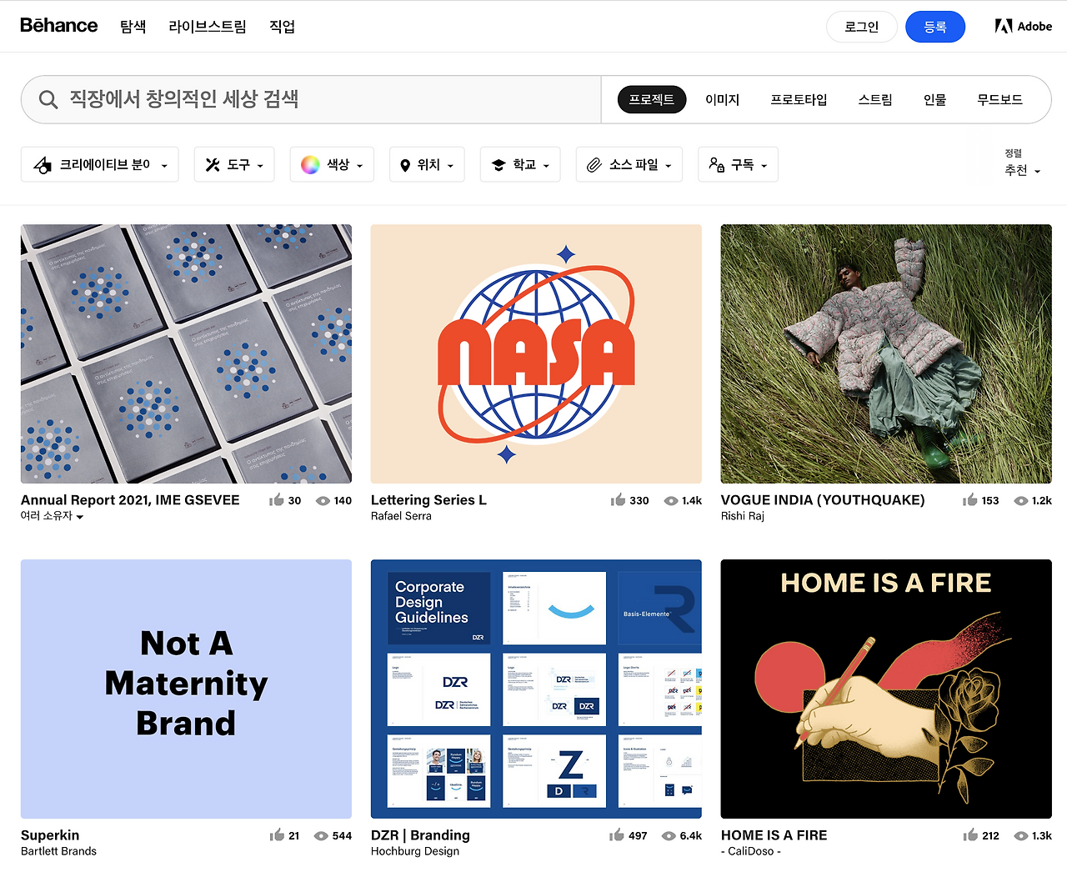Image resolution: width=1067 pixels, height=877 pixels.
Task: Click the Adobe logo icon
Action: [1004, 26]
